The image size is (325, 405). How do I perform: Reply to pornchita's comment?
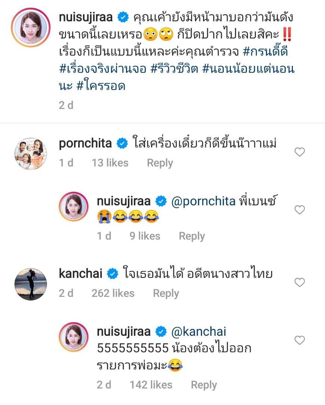(x=160, y=163)
